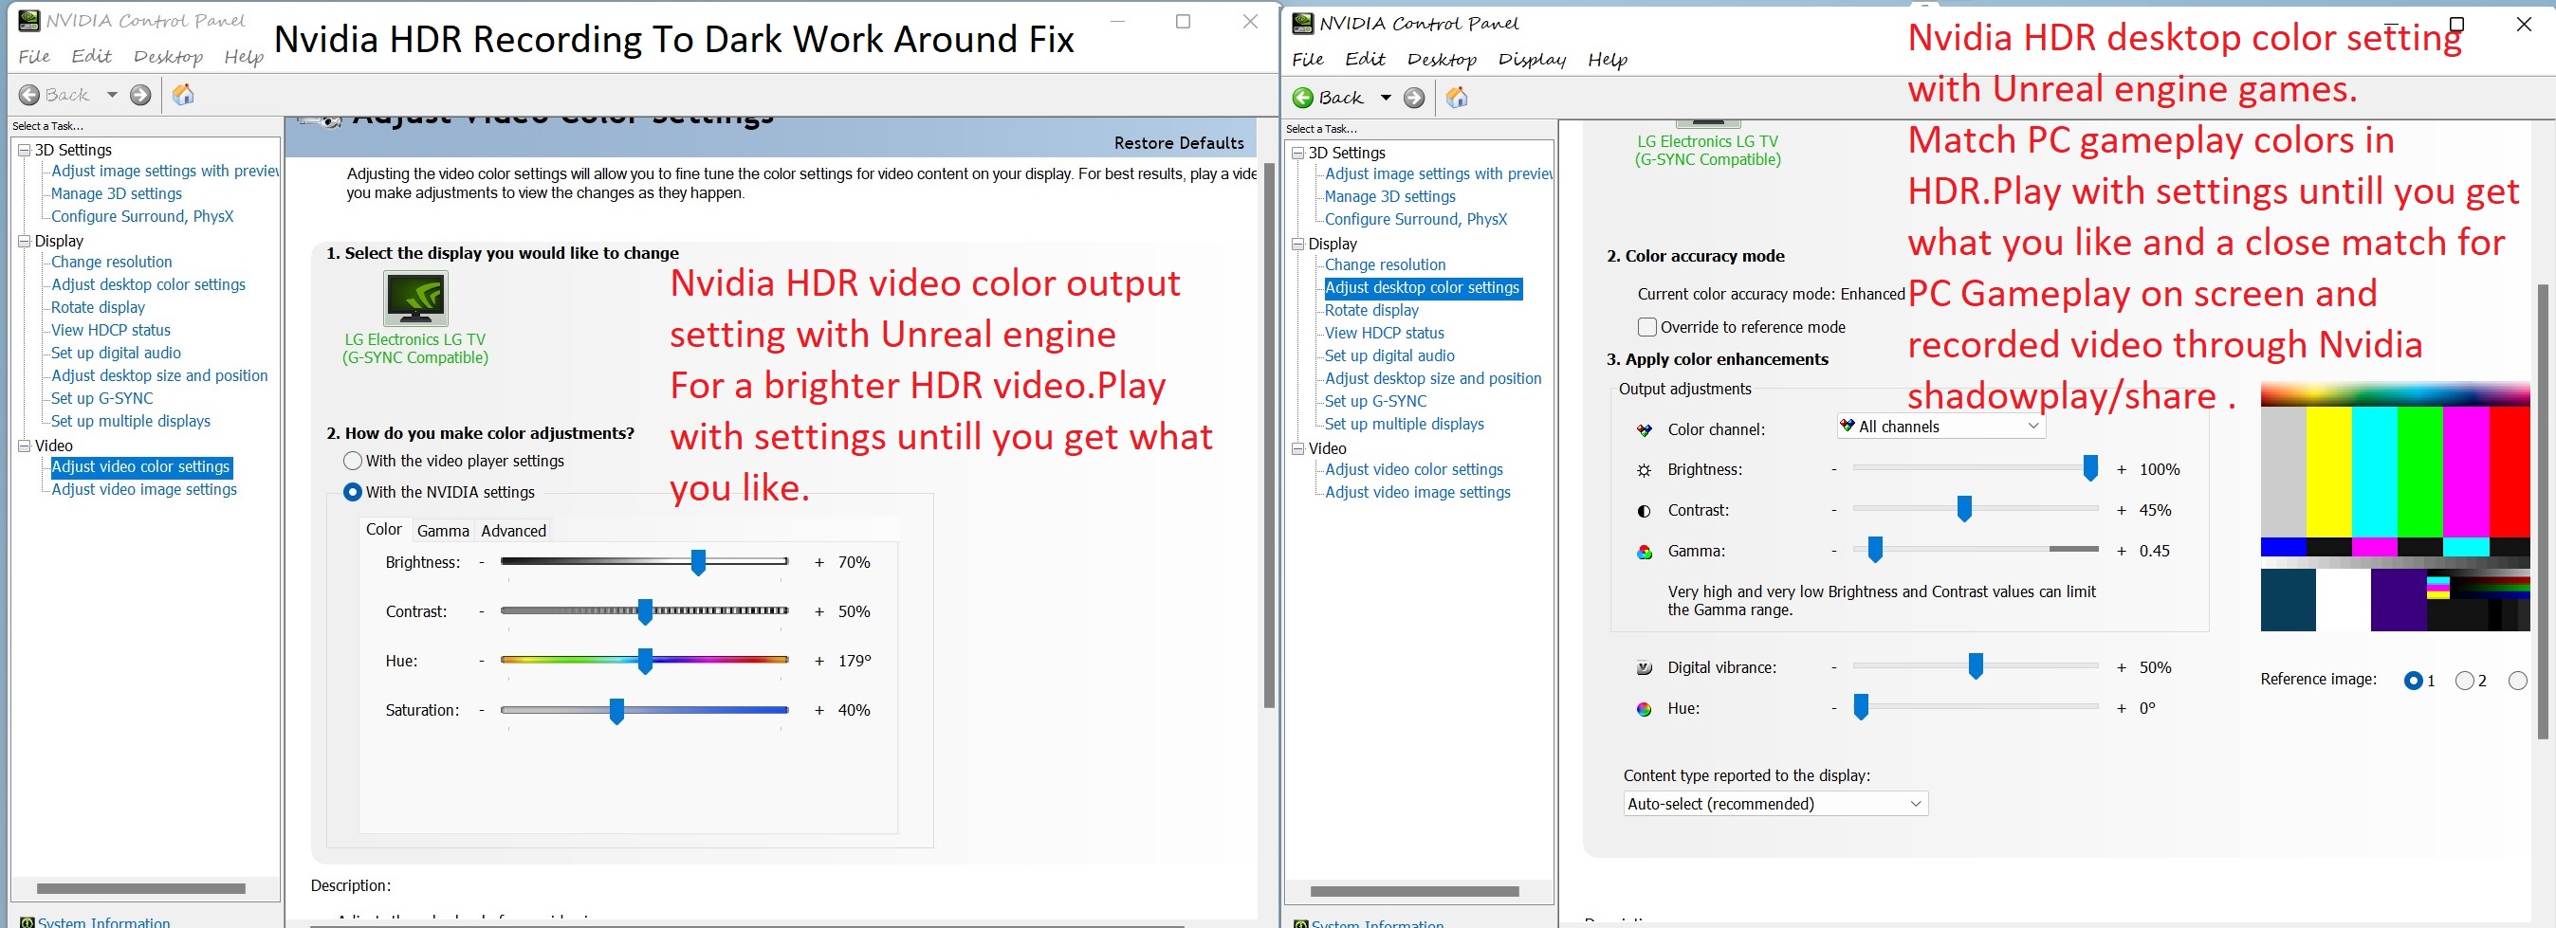Click Forward arrow icon in right window

(x=1415, y=99)
